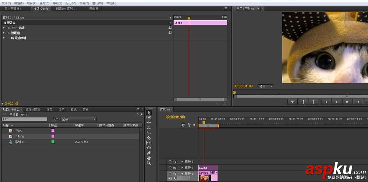This screenshot has width=368, height=182.
Task: Hide 视频 3 track with eye icon
Action: [170, 162]
